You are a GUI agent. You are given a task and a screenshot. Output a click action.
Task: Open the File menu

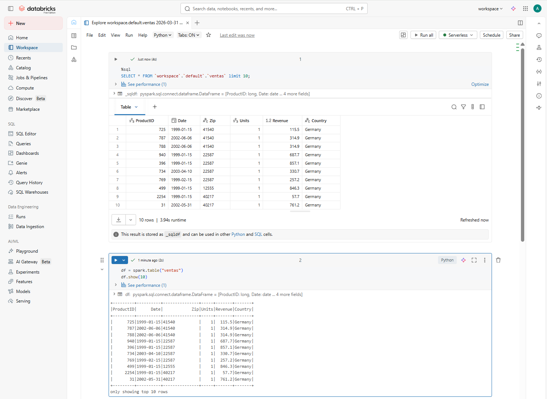[x=90, y=35]
